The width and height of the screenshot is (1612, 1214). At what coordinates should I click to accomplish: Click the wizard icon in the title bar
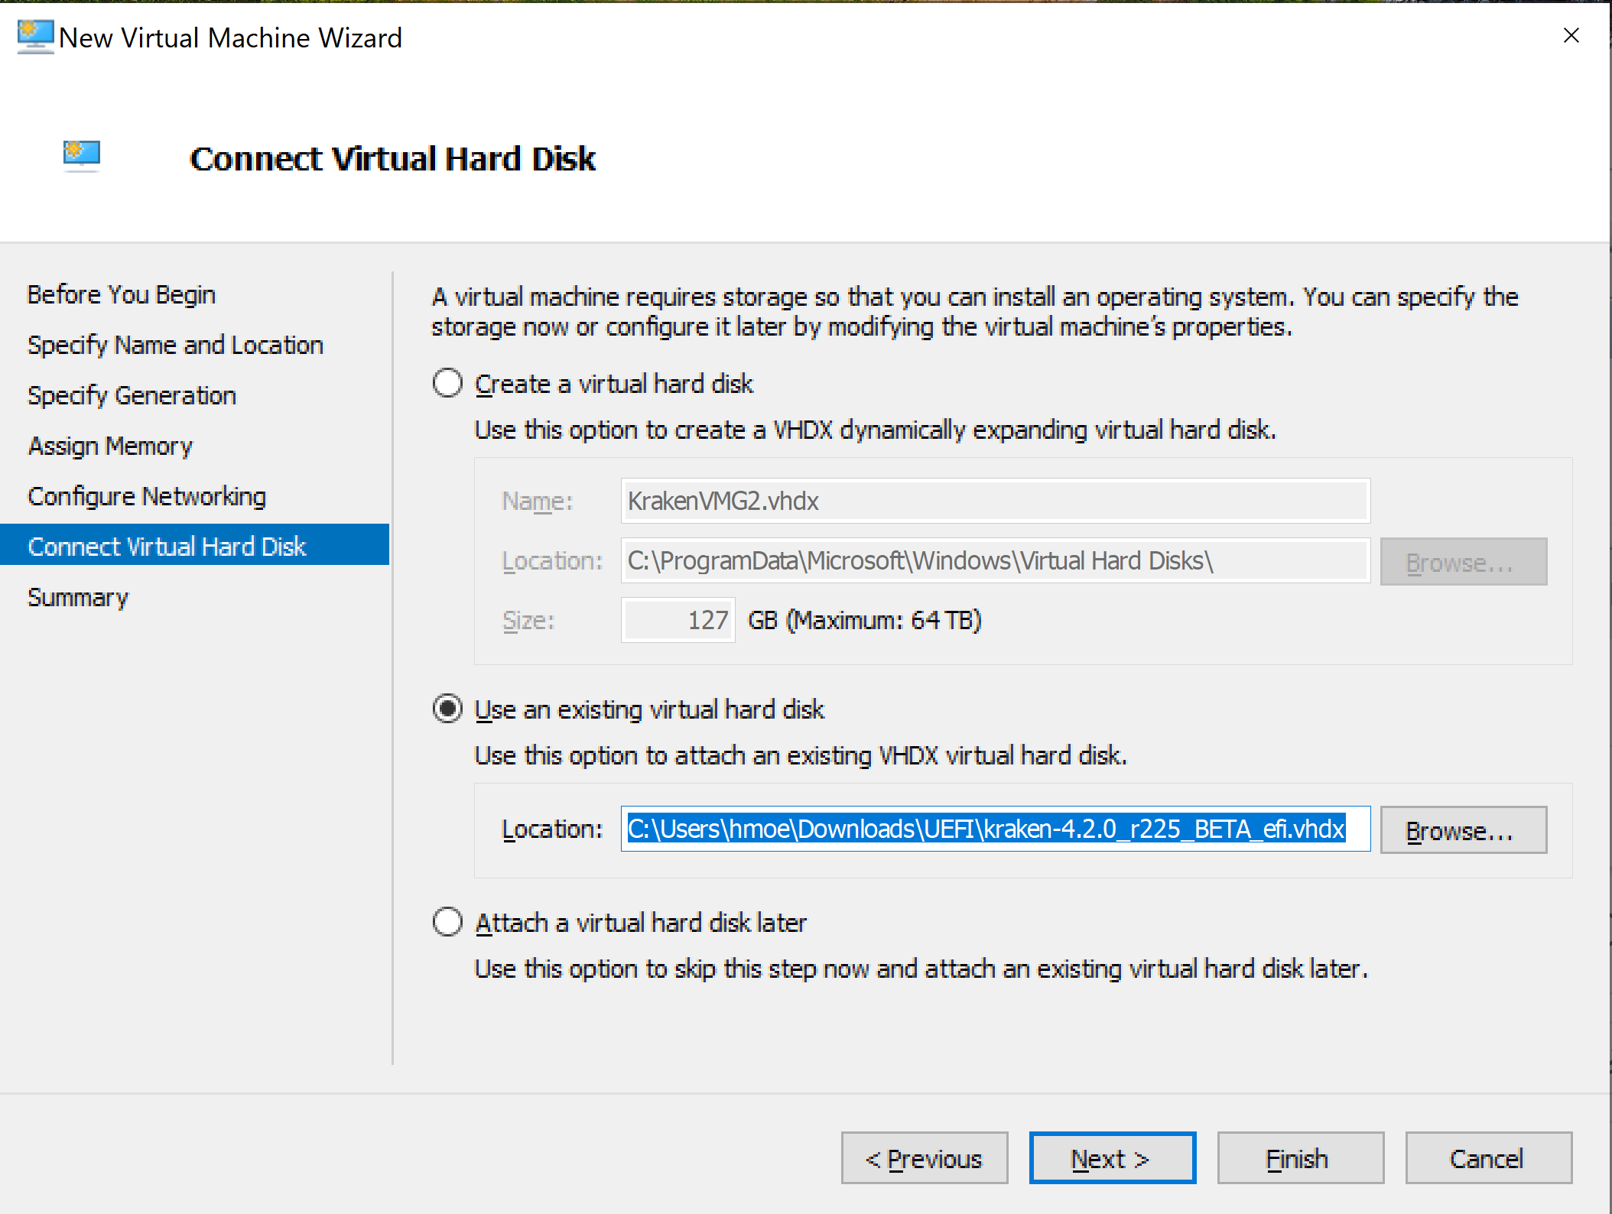(35, 37)
